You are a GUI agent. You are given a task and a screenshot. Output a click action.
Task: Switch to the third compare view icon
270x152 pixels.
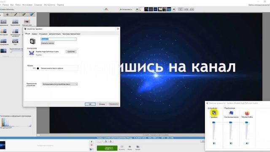coord(192,9)
